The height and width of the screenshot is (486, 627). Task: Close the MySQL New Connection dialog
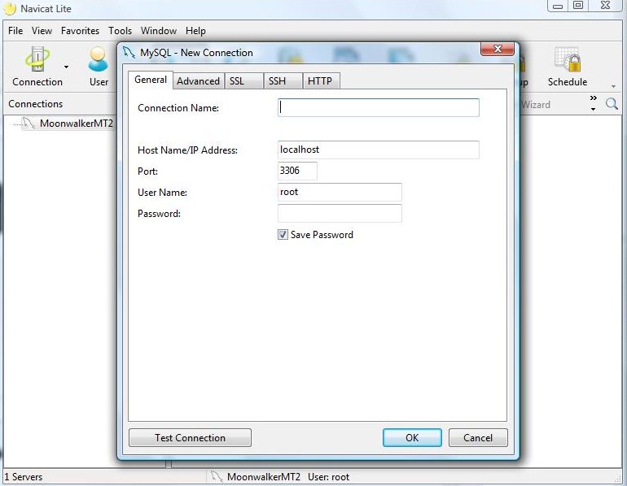[x=498, y=49]
